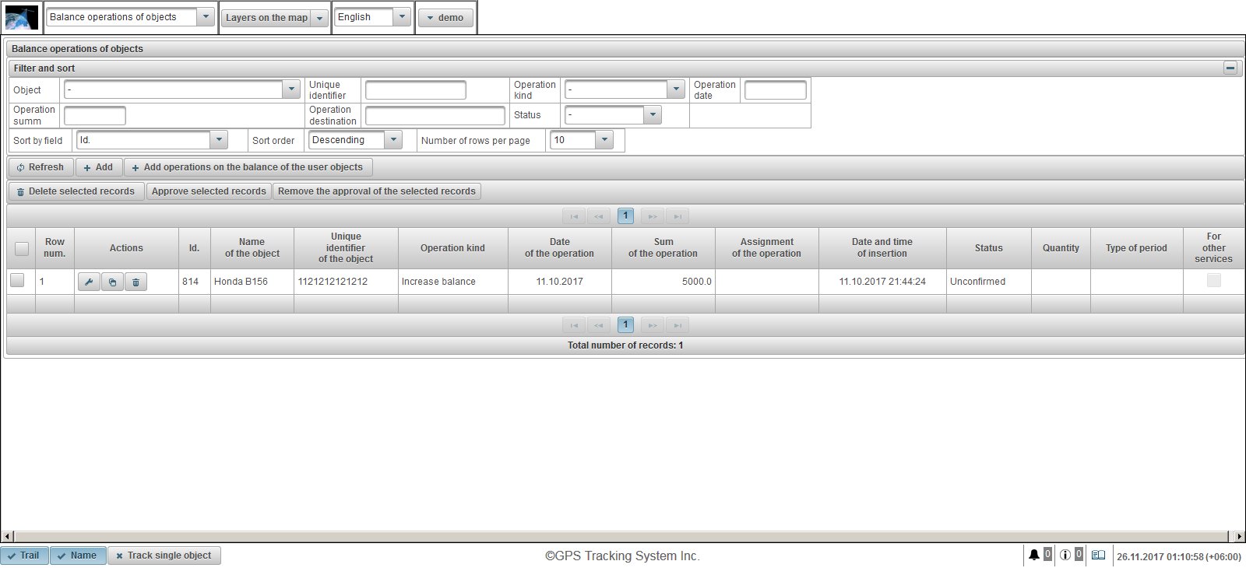This screenshot has width=1246, height=568.
Task: Open the book help icon in status bar
Action: 1098,555
